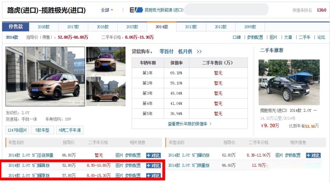Switch to the 2016款 tab

point(103,27)
